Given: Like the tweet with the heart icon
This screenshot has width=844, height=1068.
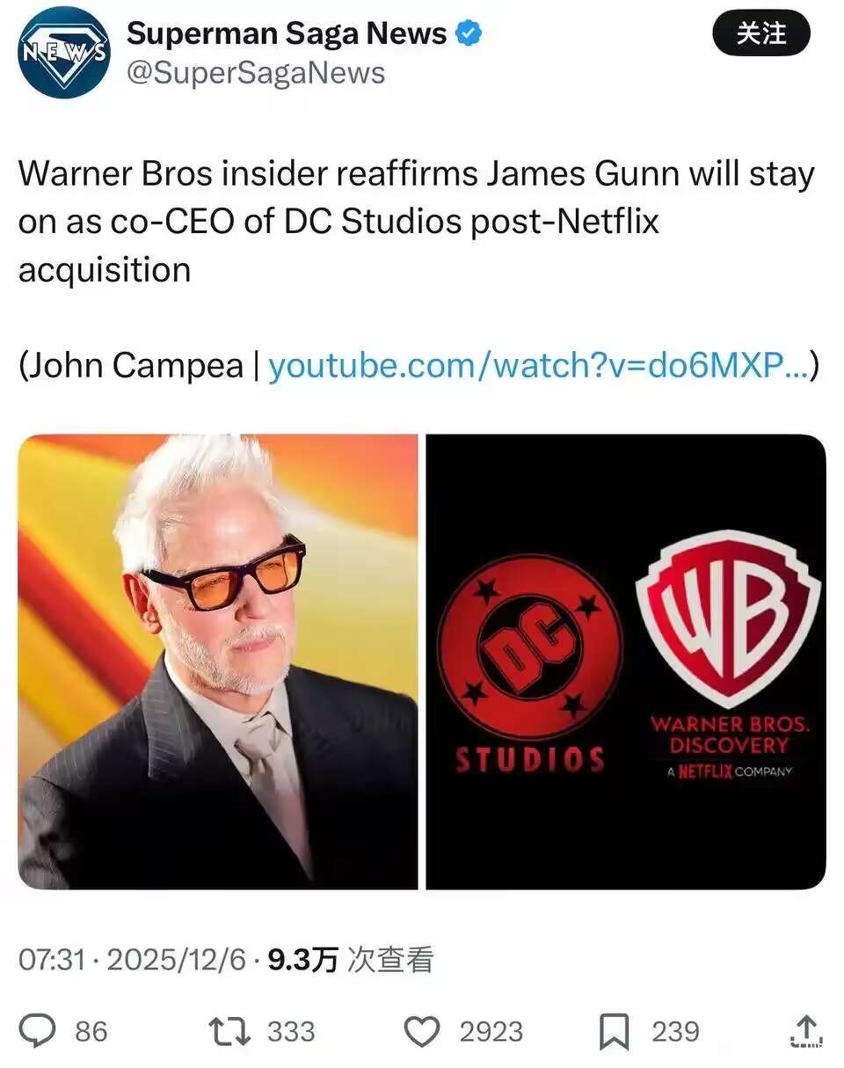Looking at the screenshot, I should [x=423, y=1032].
